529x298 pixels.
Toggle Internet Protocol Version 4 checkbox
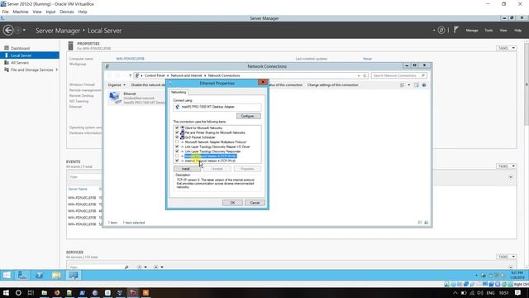(177, 161)
